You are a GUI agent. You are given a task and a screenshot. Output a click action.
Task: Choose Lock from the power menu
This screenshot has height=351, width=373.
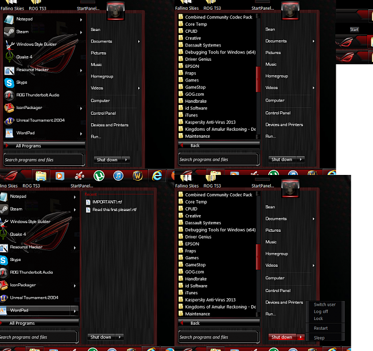pos(318,319)
